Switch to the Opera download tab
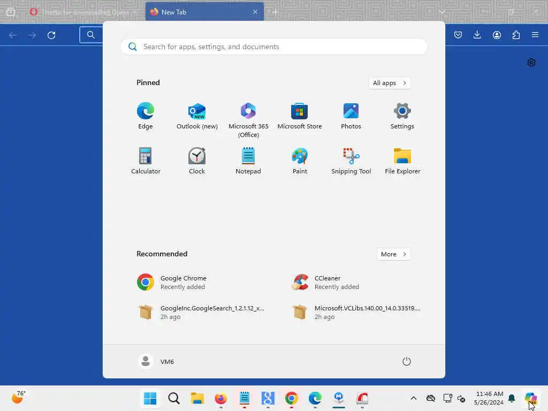Screen dimensions: 548x411 pos(84,12)
